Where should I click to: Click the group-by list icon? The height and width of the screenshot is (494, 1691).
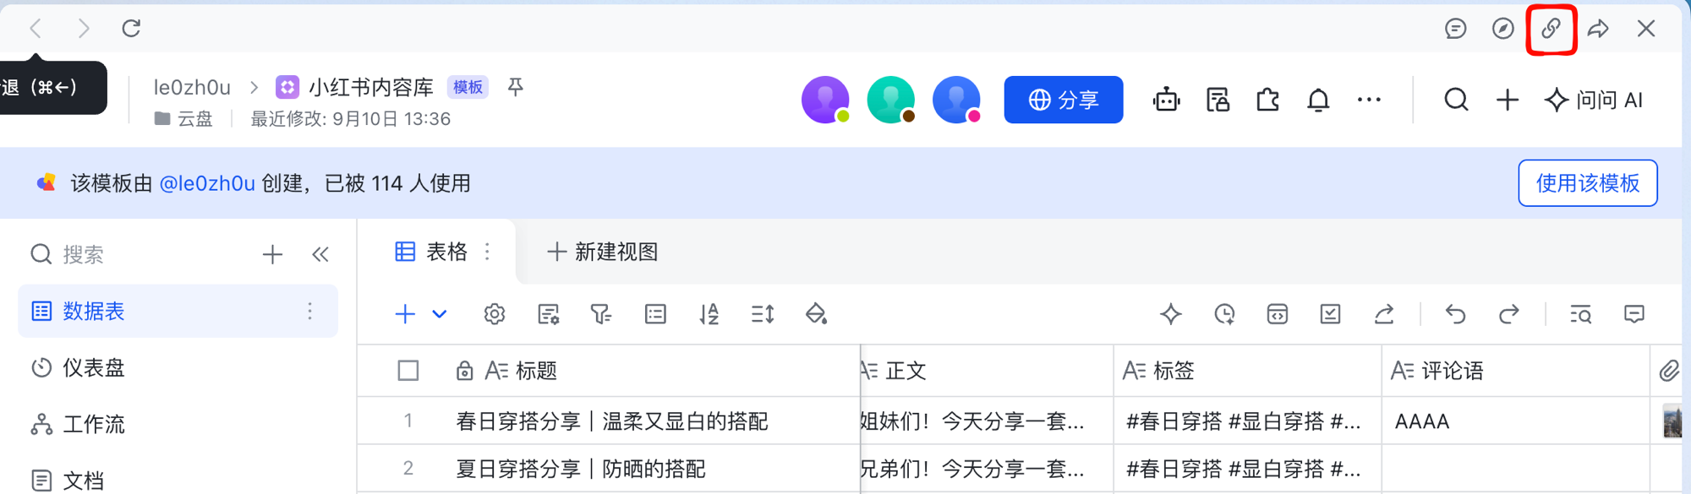tap(655, 314)
